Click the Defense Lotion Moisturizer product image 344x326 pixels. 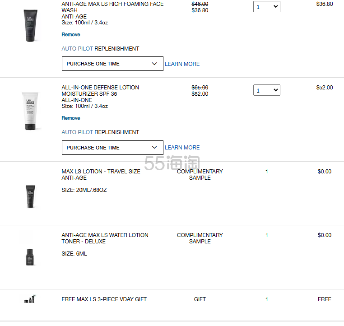[x=30, y=111]
